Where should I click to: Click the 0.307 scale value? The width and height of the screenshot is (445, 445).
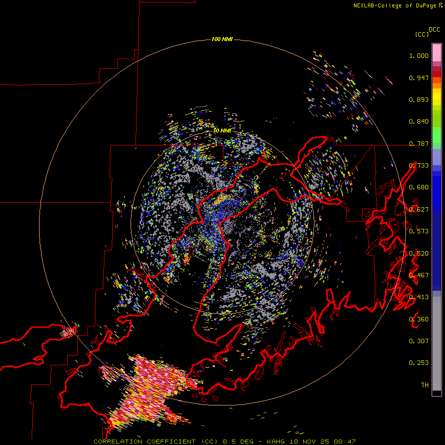(x=419, y=341)
